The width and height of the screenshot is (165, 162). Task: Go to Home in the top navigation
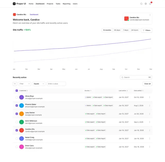pyautogui.click(x=31, y=4)
